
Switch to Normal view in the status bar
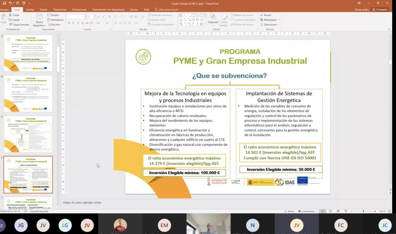pos(323,211)
